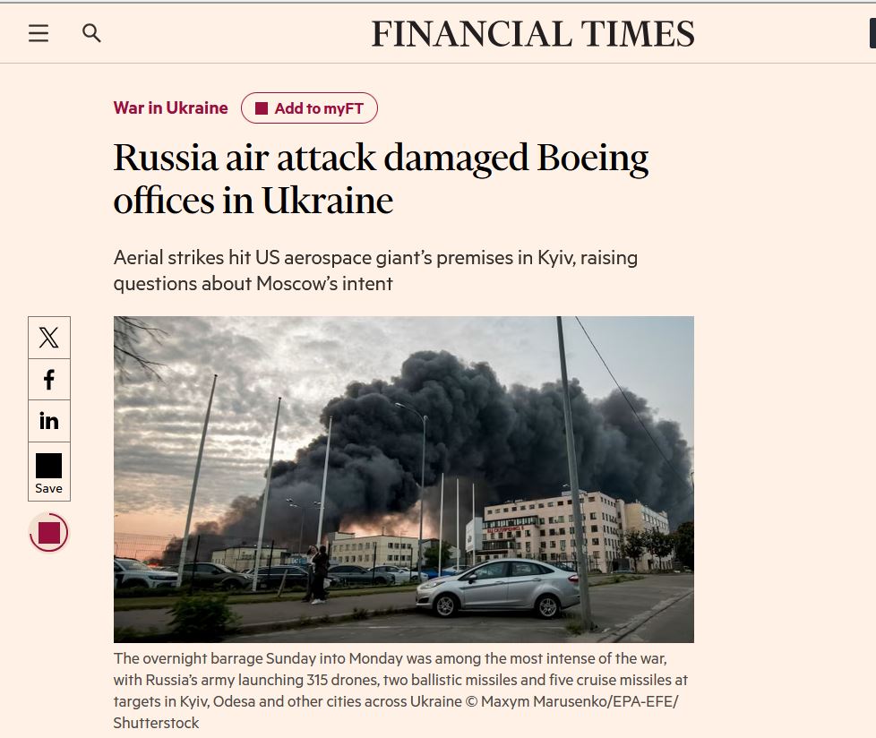Click the Kyiv smoke plume article photo
This screenshot has width=876, height=738.
coord(403,478)
